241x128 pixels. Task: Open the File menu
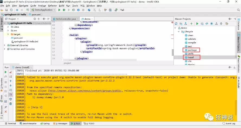coord(2,6)
